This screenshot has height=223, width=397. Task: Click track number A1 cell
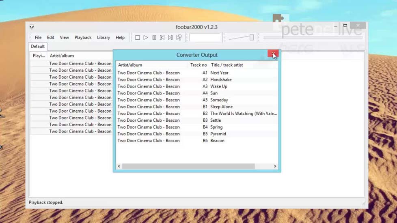(205, 73)
